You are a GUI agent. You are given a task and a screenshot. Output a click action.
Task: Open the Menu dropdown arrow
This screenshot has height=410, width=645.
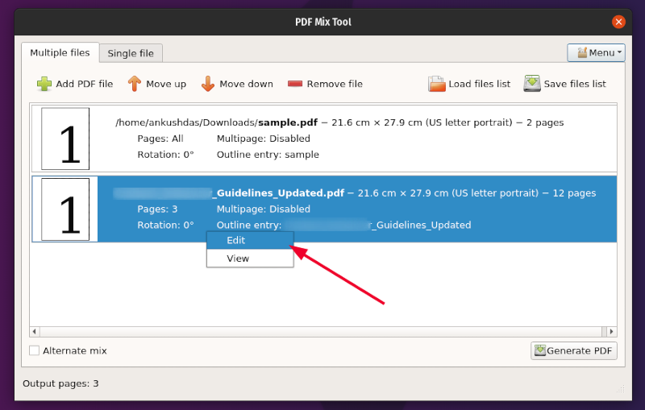pos(619,53)
